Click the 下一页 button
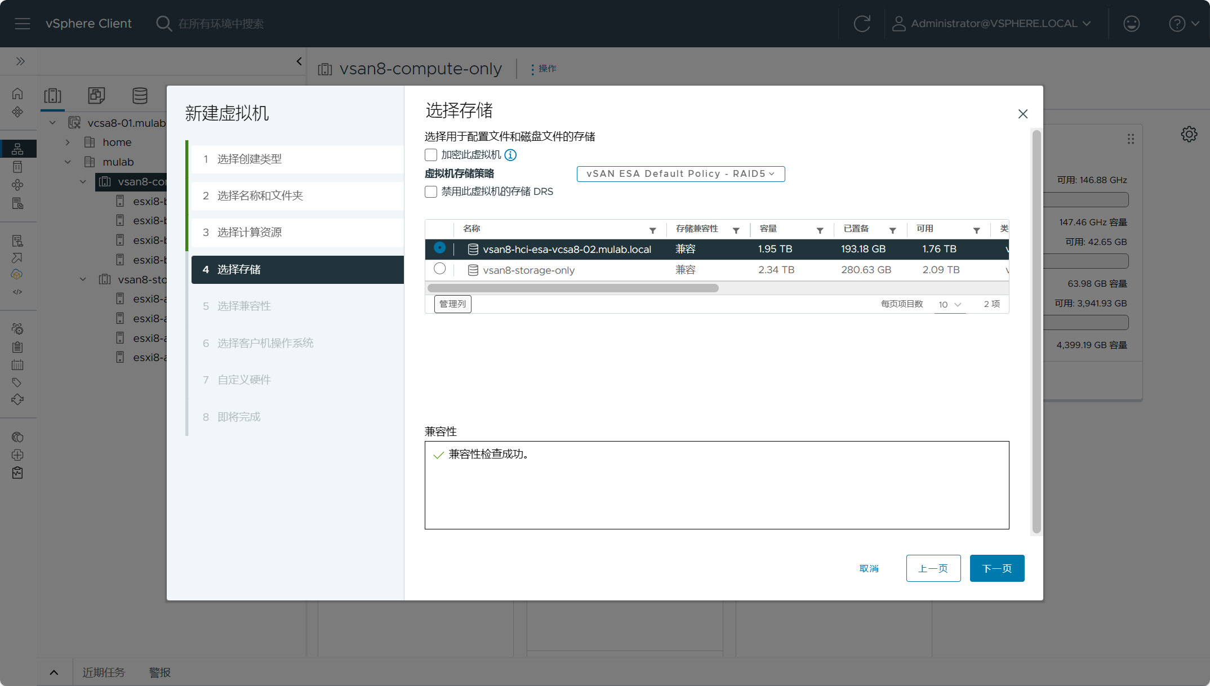This screenshot has height=686, width=1210. (997, 568)
